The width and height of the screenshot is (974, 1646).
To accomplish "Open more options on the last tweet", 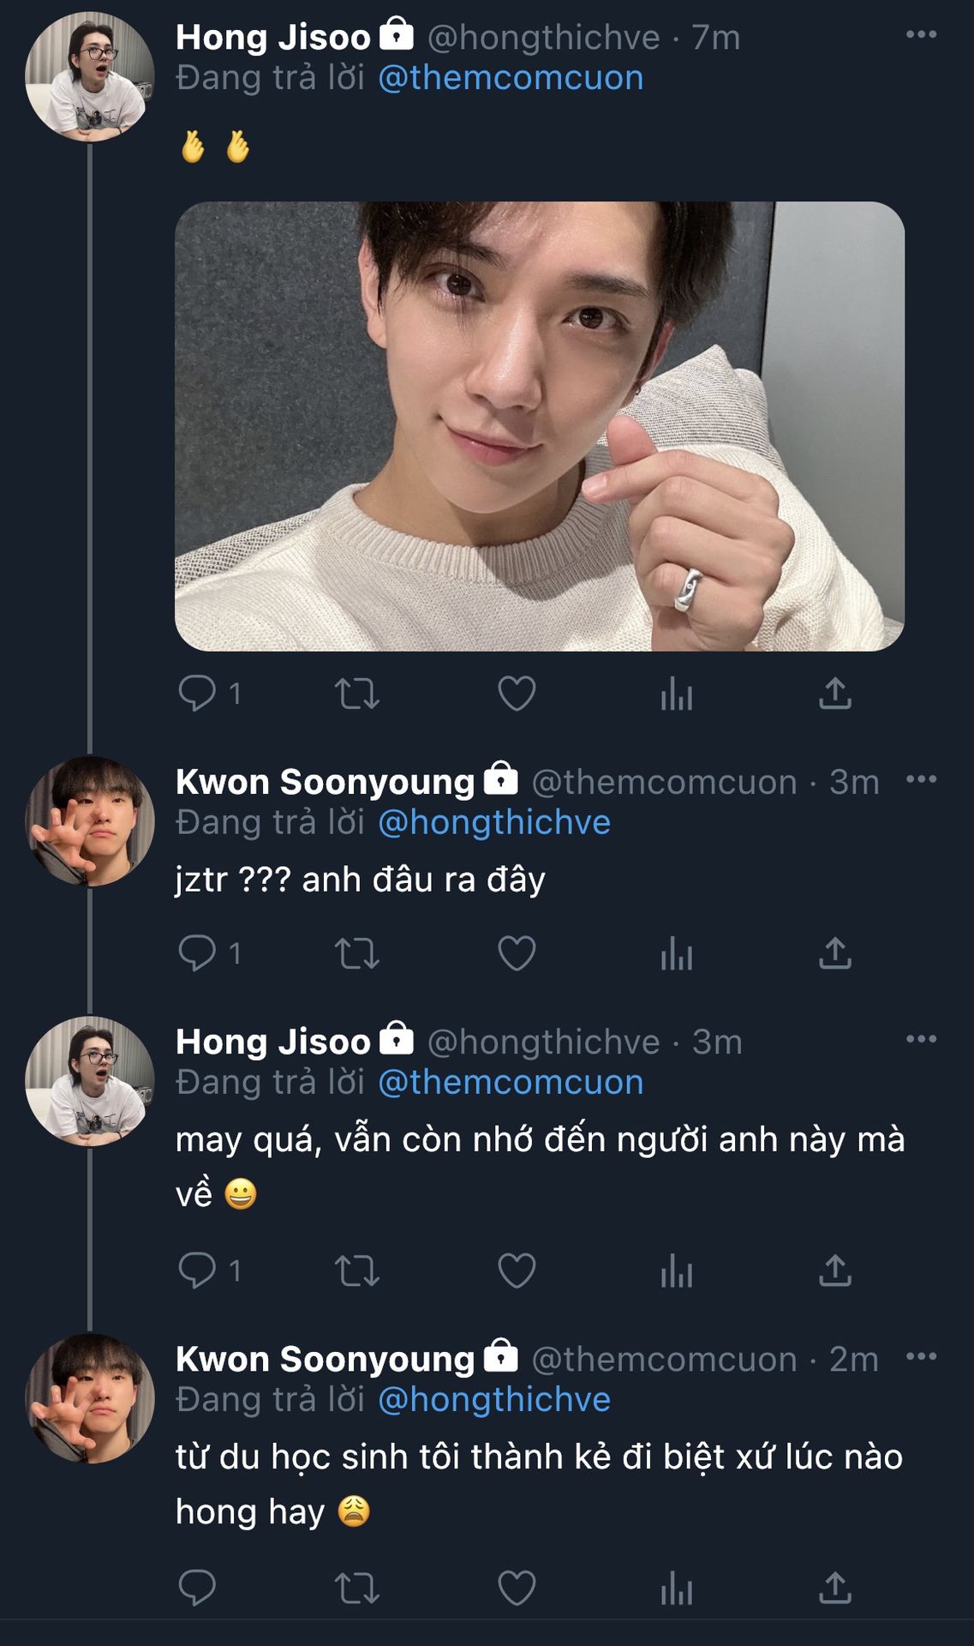I will tap(921, 1356).
